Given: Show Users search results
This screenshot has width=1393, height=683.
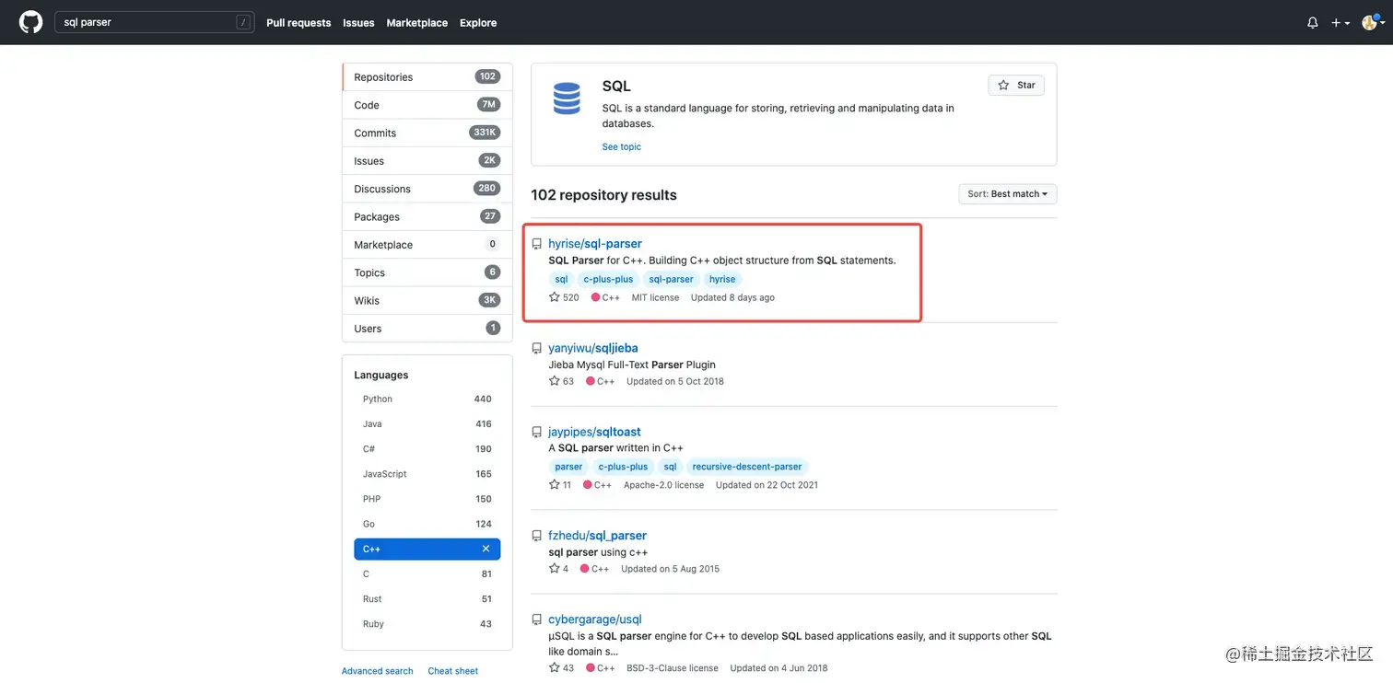Looking at the screenshot, I should pyautogui.click(x=427, y=329).
